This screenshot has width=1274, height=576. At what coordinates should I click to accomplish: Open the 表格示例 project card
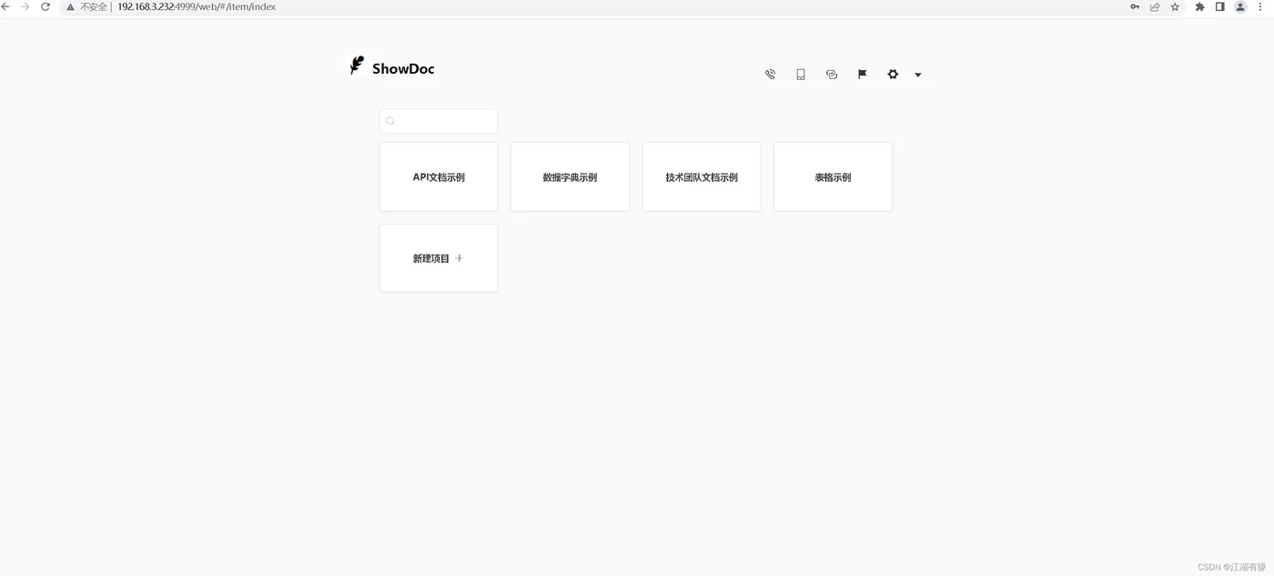point(833,177)
